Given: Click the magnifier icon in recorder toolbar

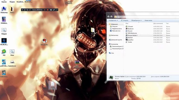Looking at the screenshot, I should [x=27, y=10].
